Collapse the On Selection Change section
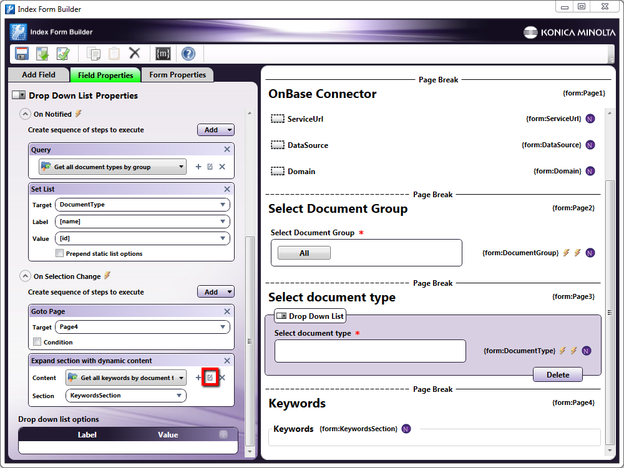Image resolution: width=624 pixels, height=468 pixels. 25,276
